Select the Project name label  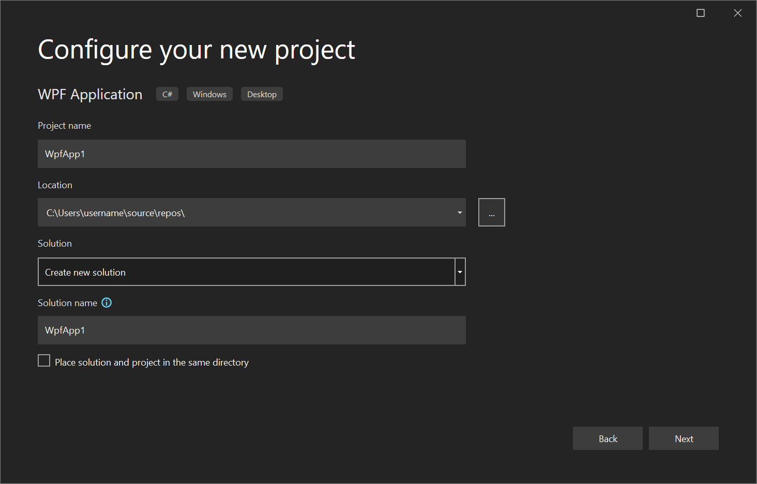(x=64, y=125)
